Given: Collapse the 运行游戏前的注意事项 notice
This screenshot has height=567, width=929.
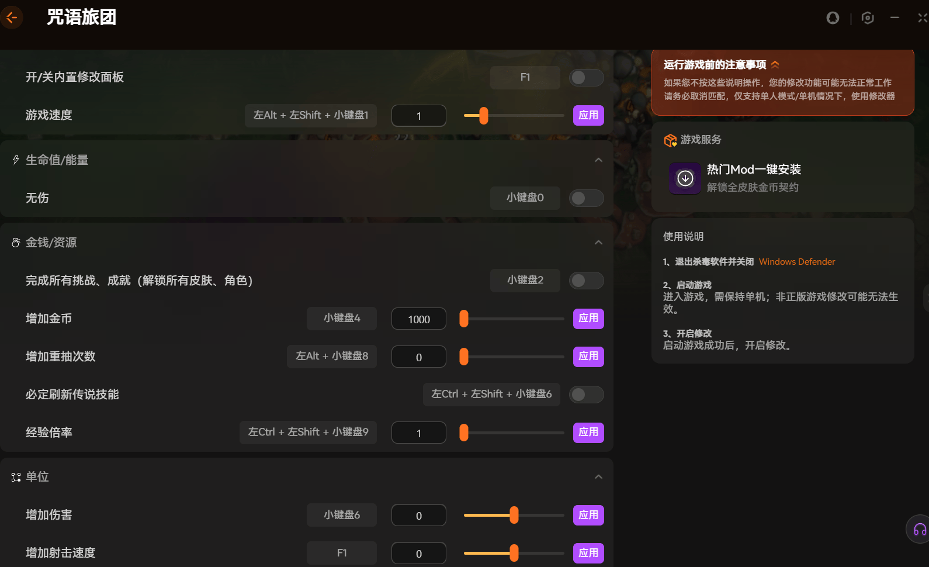Looking at the screenshot, I should pyautogui.click(x=775, y=65).
